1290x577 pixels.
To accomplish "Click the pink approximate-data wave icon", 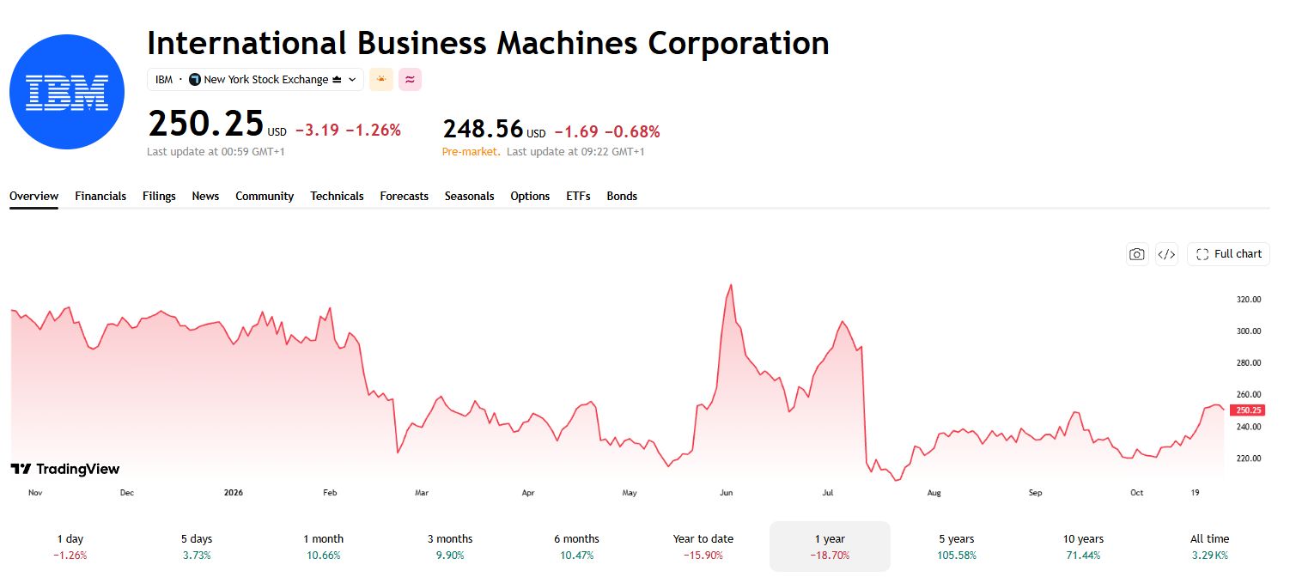I will click(410, 80).
